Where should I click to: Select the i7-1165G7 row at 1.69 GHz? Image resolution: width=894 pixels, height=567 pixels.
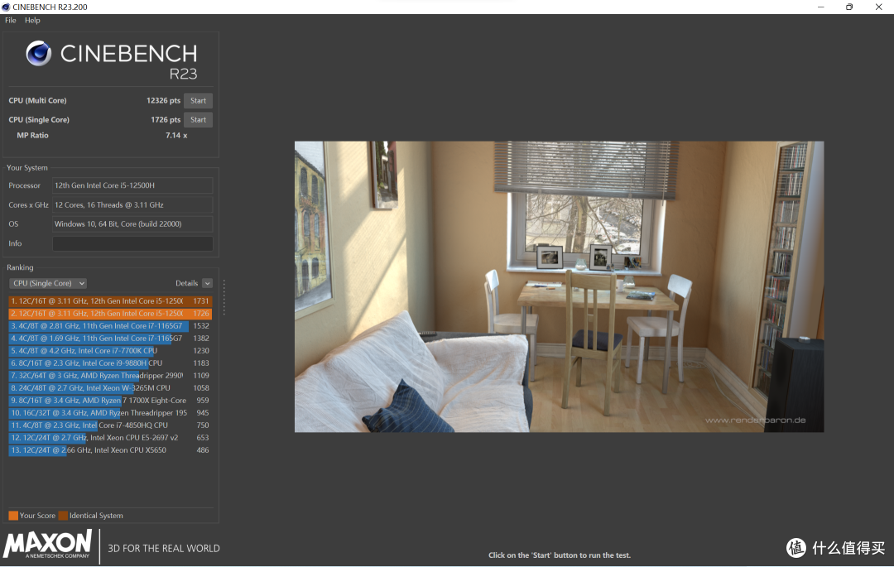click(x=110, y=339)
